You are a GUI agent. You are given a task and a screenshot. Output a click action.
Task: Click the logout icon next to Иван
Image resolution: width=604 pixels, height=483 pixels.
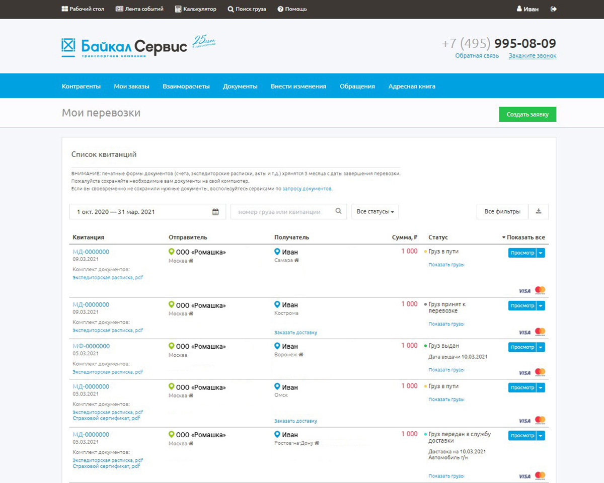(554, 9)
